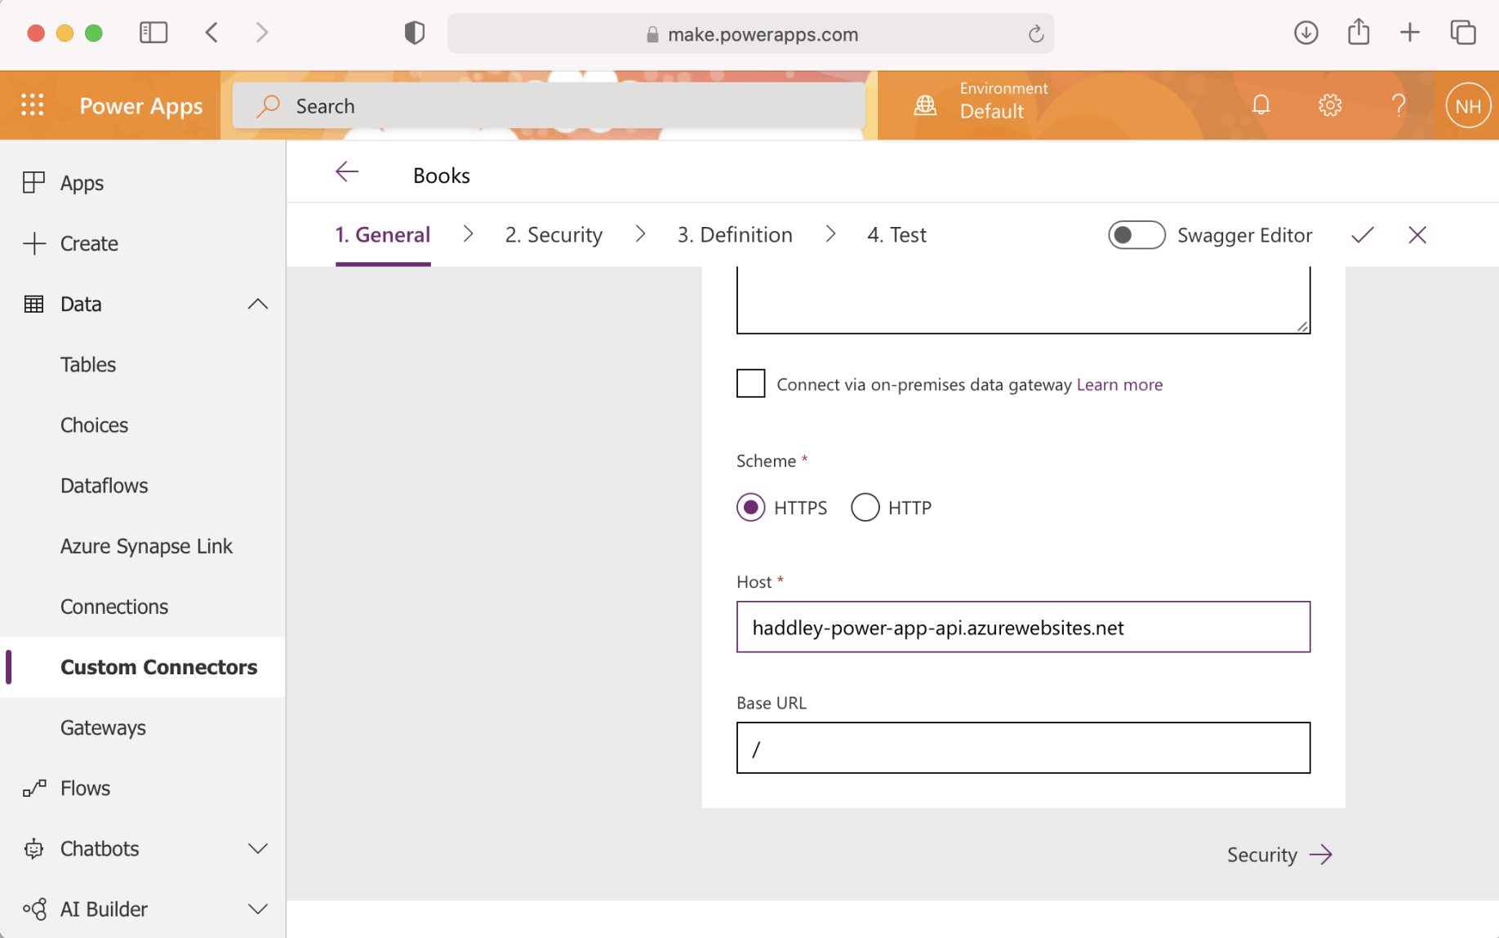Click the Security next-step button
1499x938 pixels.
(1279, 855)
